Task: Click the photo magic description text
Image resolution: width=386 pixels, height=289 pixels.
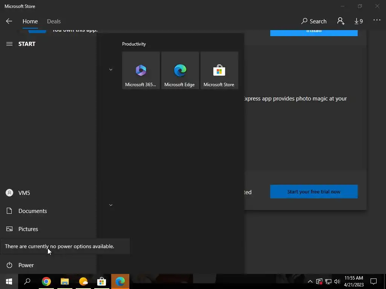Action: [295, 99]
